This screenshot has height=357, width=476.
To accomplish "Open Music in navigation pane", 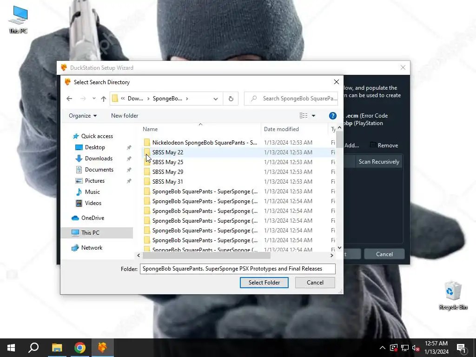I will point(93,192).
